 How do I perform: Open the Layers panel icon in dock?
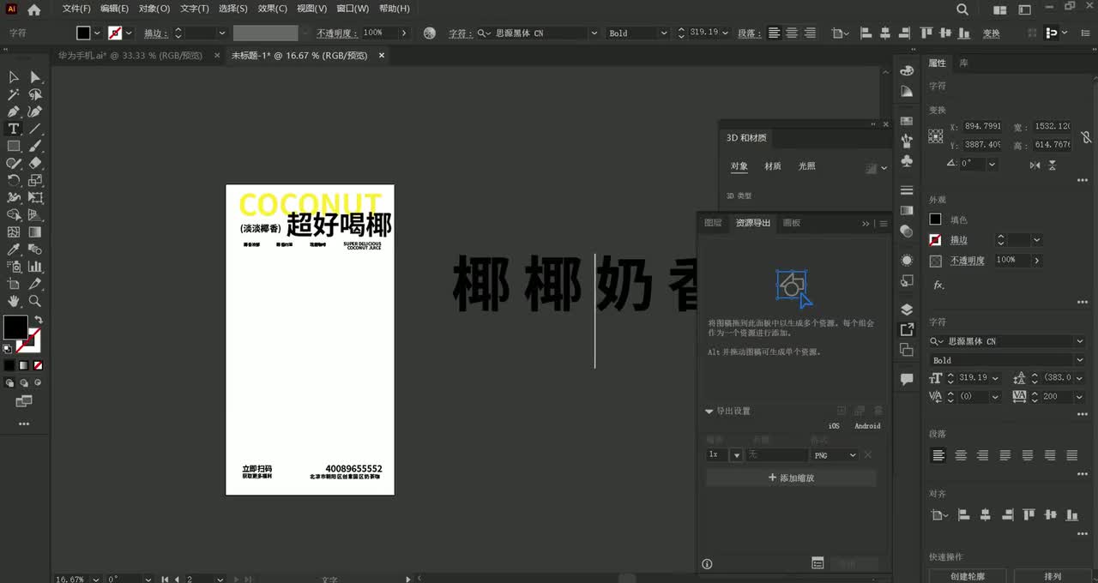(907, 310)
